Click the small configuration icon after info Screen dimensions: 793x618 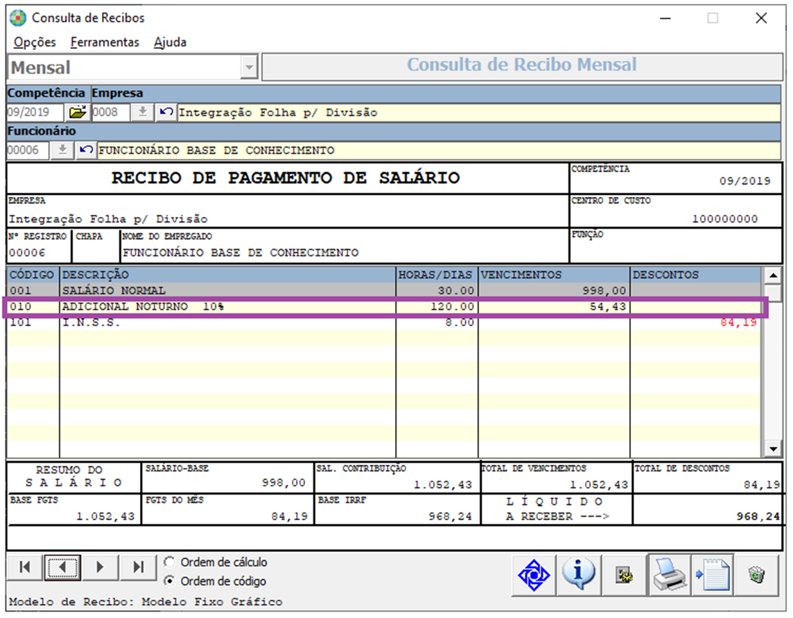tap(624, 575)
